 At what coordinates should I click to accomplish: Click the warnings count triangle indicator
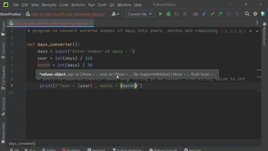point(233,31)
